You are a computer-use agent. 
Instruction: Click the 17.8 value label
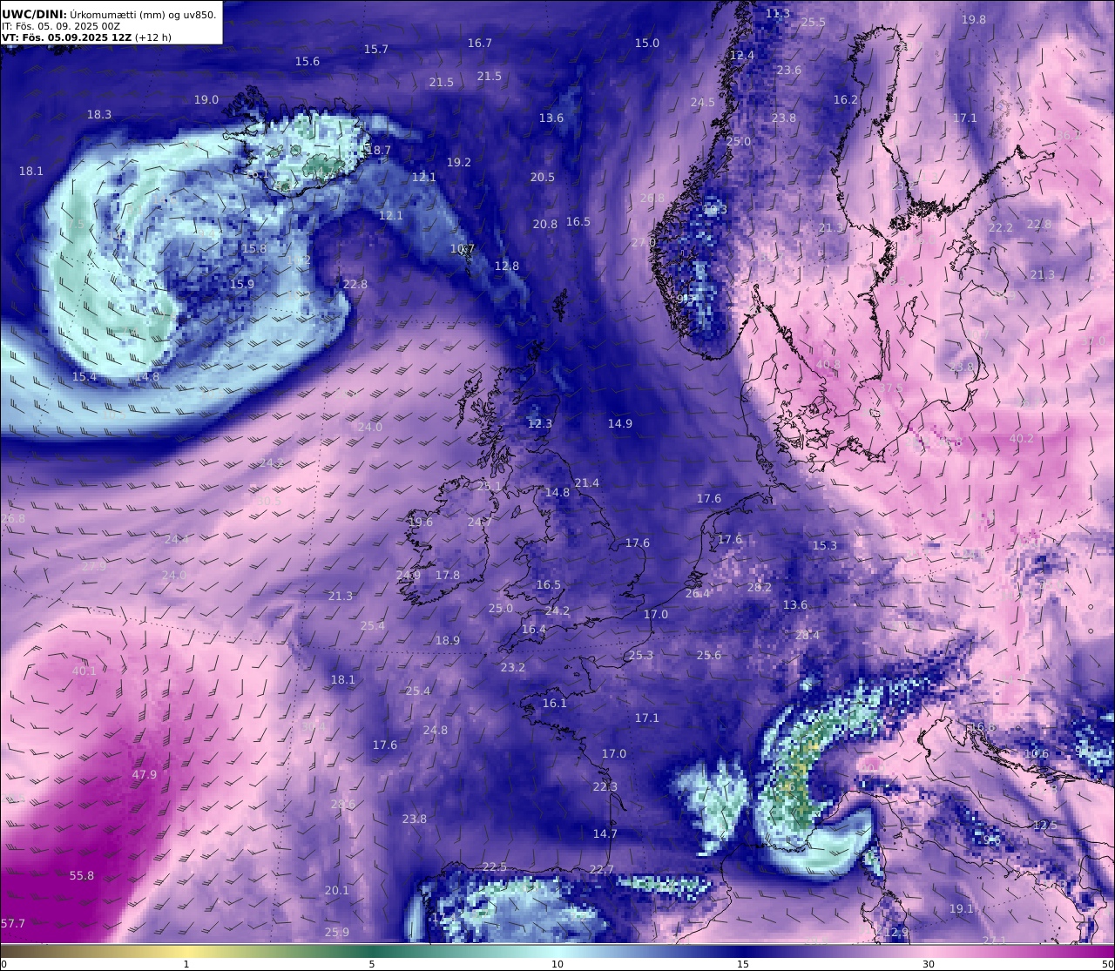tap(448, 576)
